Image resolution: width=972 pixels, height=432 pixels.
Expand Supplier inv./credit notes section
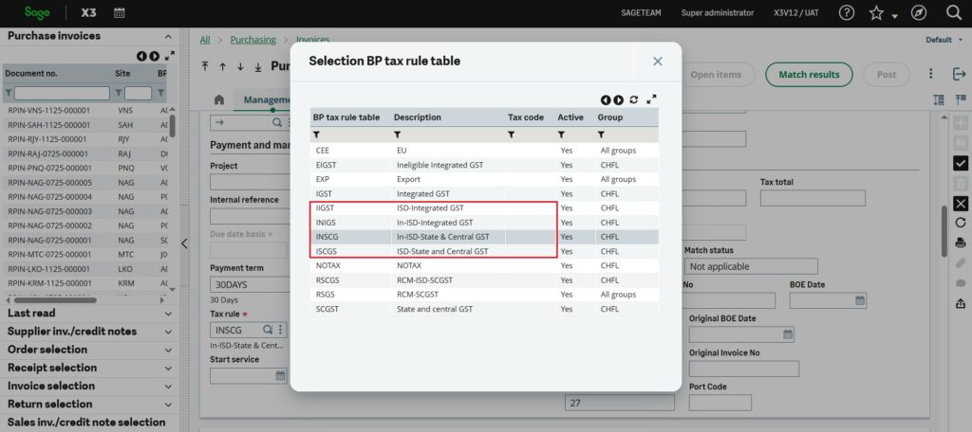click(x=168, y=332)
